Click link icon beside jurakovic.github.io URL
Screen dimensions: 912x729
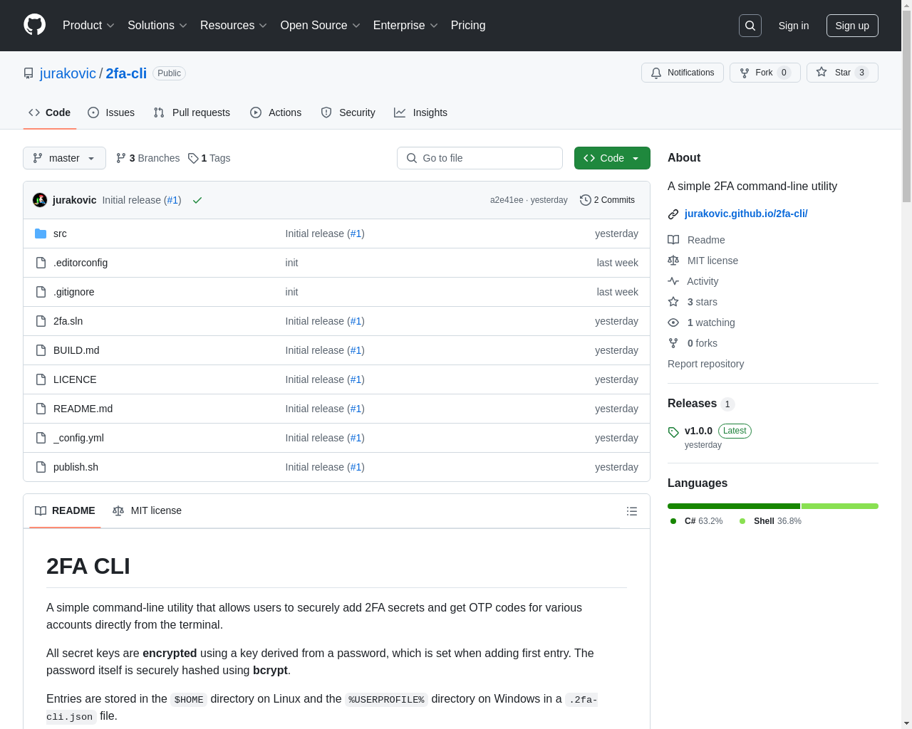[x=673, y=214]
